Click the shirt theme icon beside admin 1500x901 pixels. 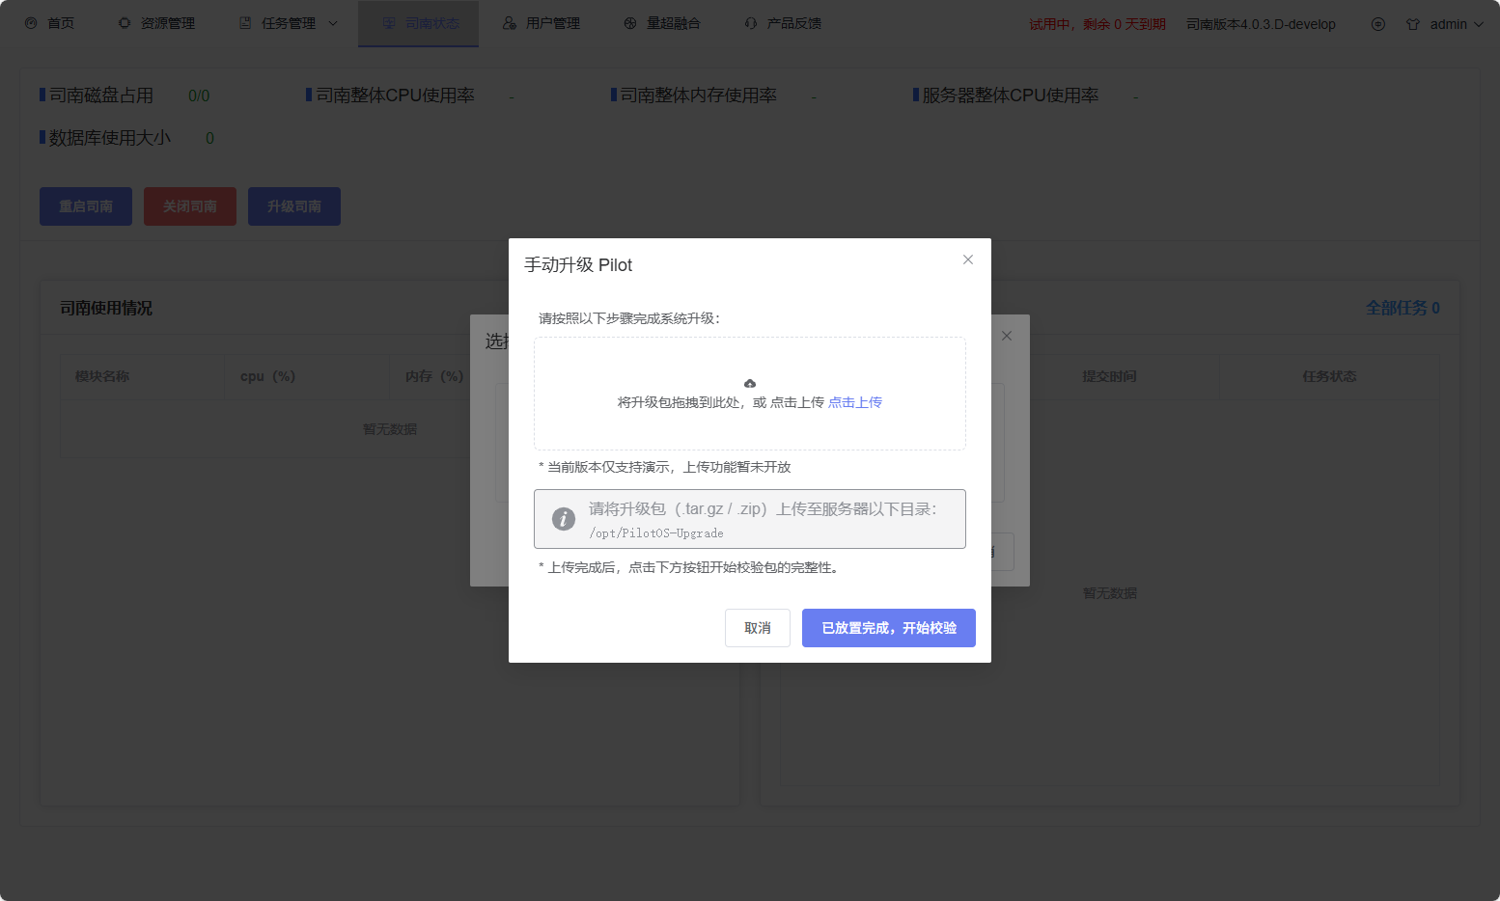[x=1413, y=24]
